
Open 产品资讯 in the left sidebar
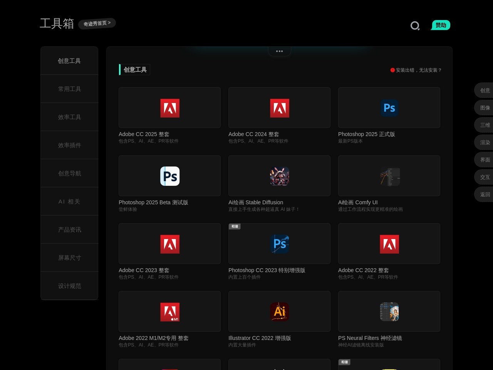click(69, 230)
